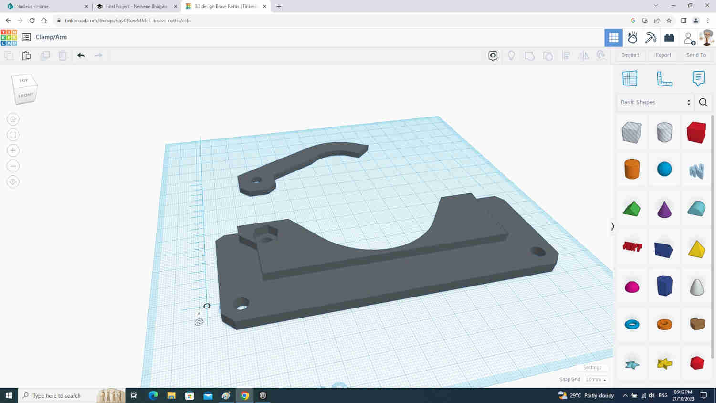Click the Export button
The height and width of the screenshot is (403, 716).
point(663,55)
